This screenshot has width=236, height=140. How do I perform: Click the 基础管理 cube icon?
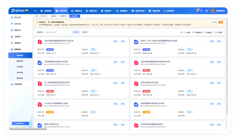[42, 11]
